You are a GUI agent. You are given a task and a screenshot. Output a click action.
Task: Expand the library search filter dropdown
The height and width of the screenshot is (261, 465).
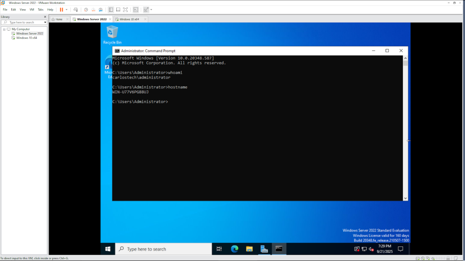click(45, 22)
